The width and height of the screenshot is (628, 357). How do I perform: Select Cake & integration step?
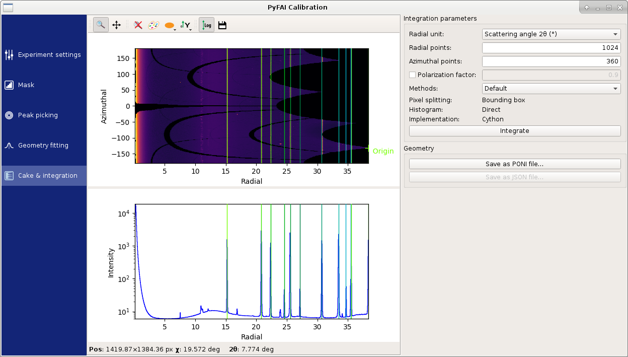coord(44,176)
